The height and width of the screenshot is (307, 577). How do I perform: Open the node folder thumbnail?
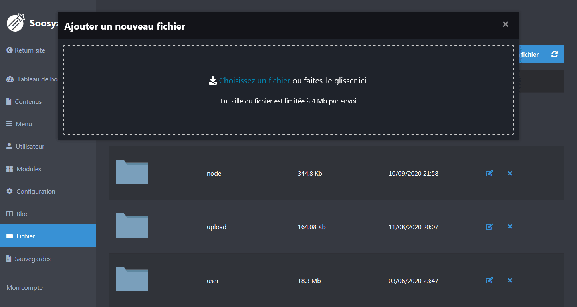(x=131, y=172)
